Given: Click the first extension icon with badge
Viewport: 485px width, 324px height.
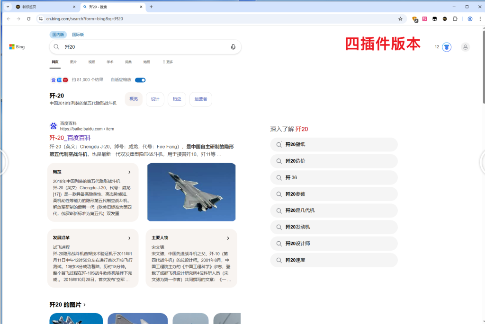Looking at the screenshot, I should pos(415,19).
